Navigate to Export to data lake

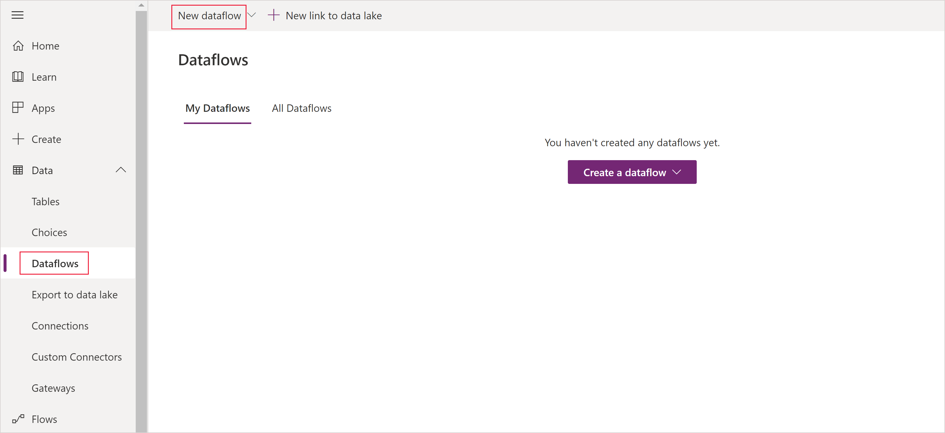(75, 294)
